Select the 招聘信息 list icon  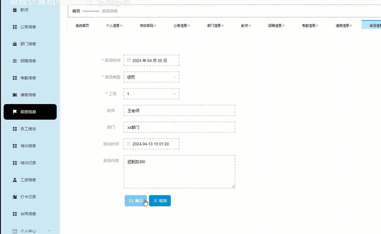(14, 61)
